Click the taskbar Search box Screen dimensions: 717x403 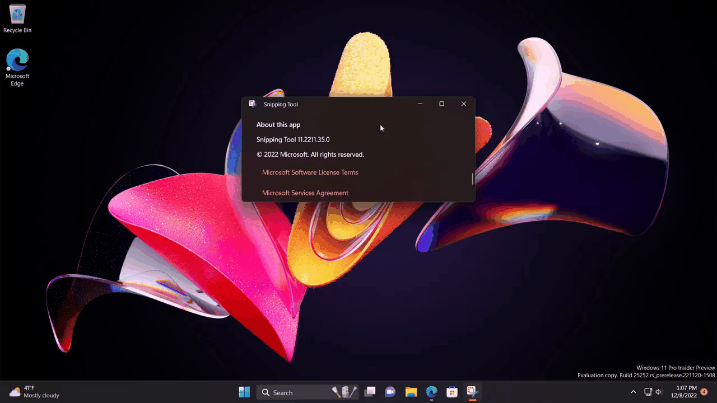(308, 392)
